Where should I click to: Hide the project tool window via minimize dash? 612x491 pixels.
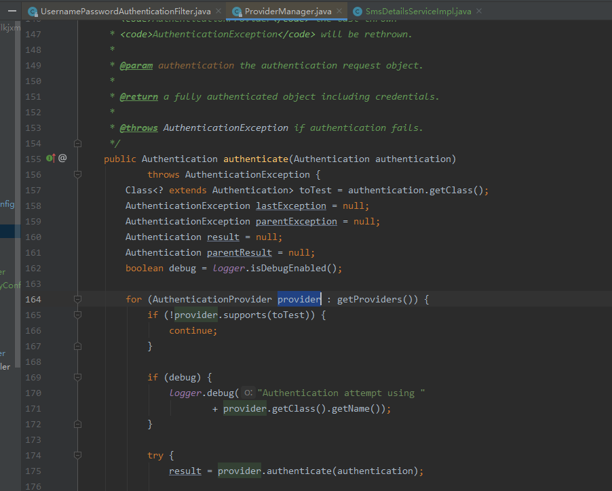(13, 11)
